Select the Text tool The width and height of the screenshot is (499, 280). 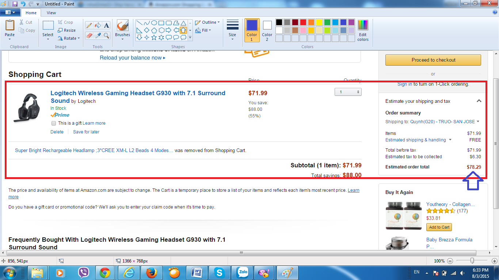tap(106, 25)
